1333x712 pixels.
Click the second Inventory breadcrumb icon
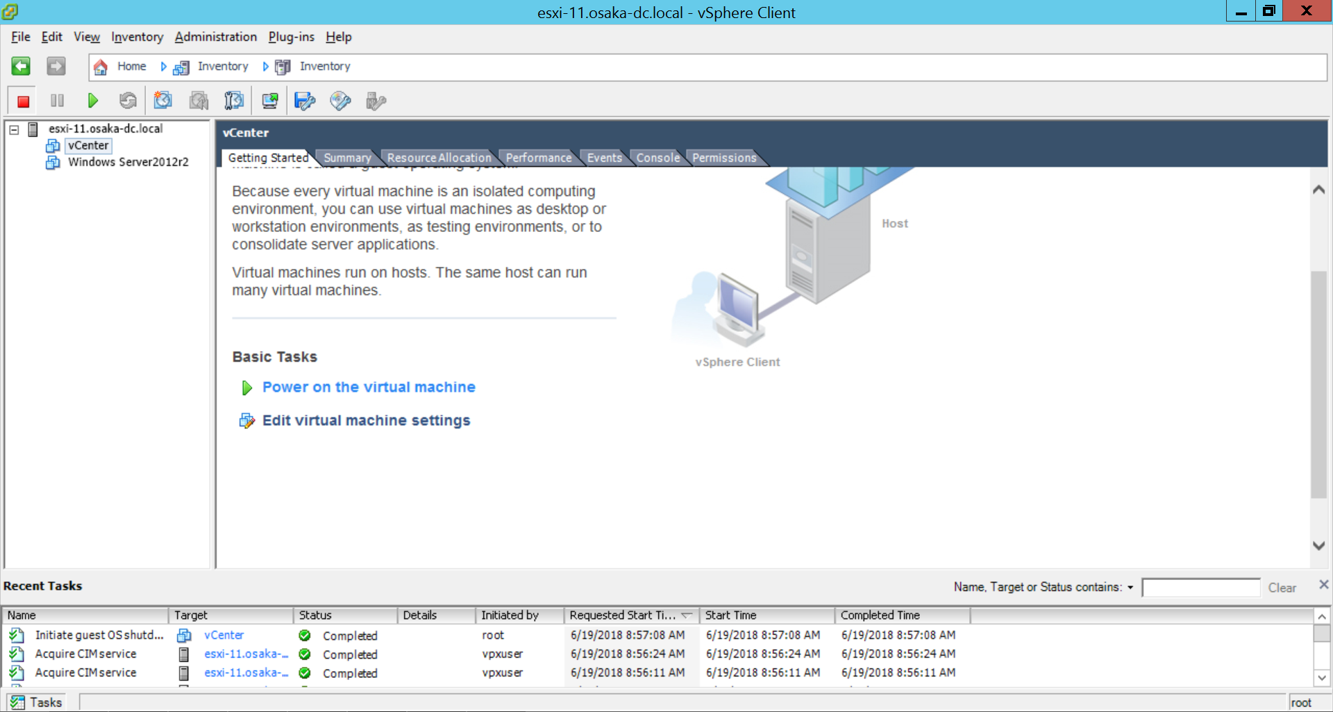(283, 67)
